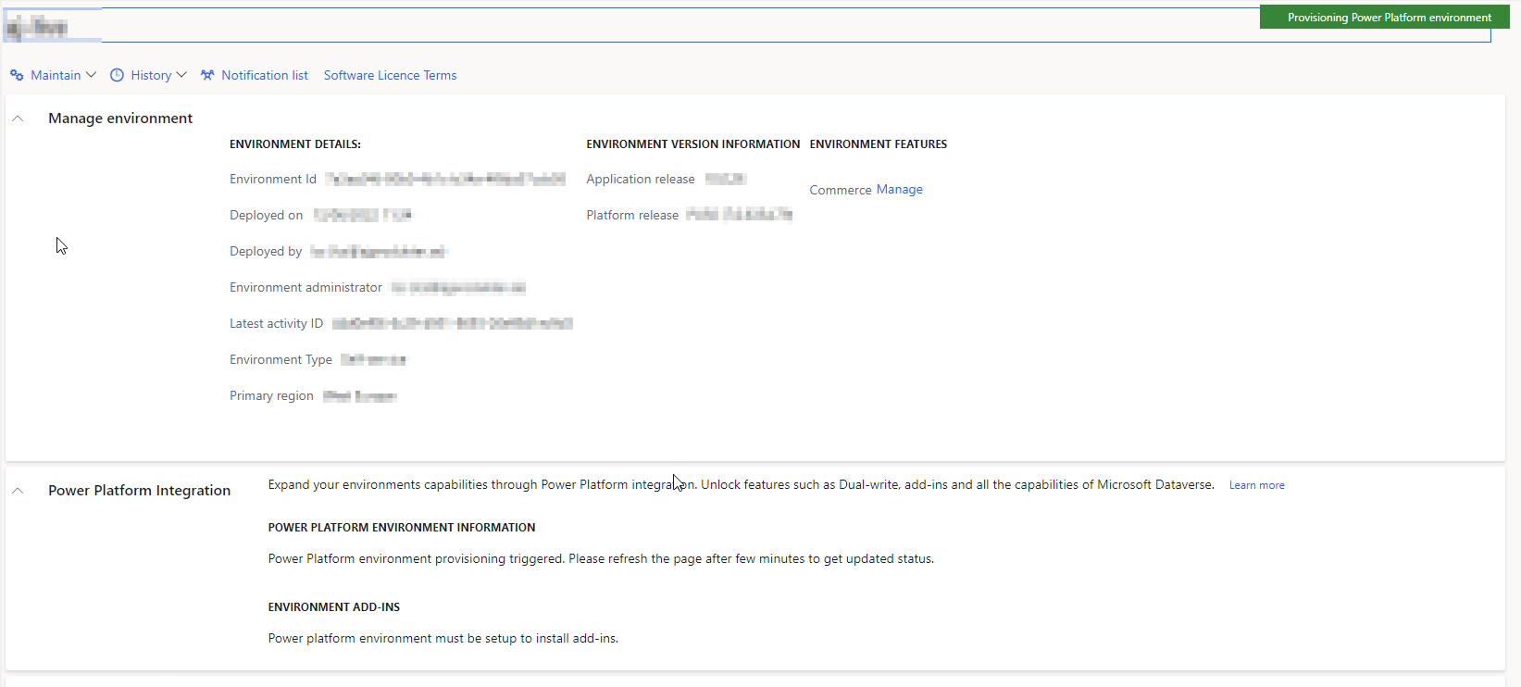Click the History clock icon
The height and width of the screenshot is (687, 1521).
click(x=117, y=75)
